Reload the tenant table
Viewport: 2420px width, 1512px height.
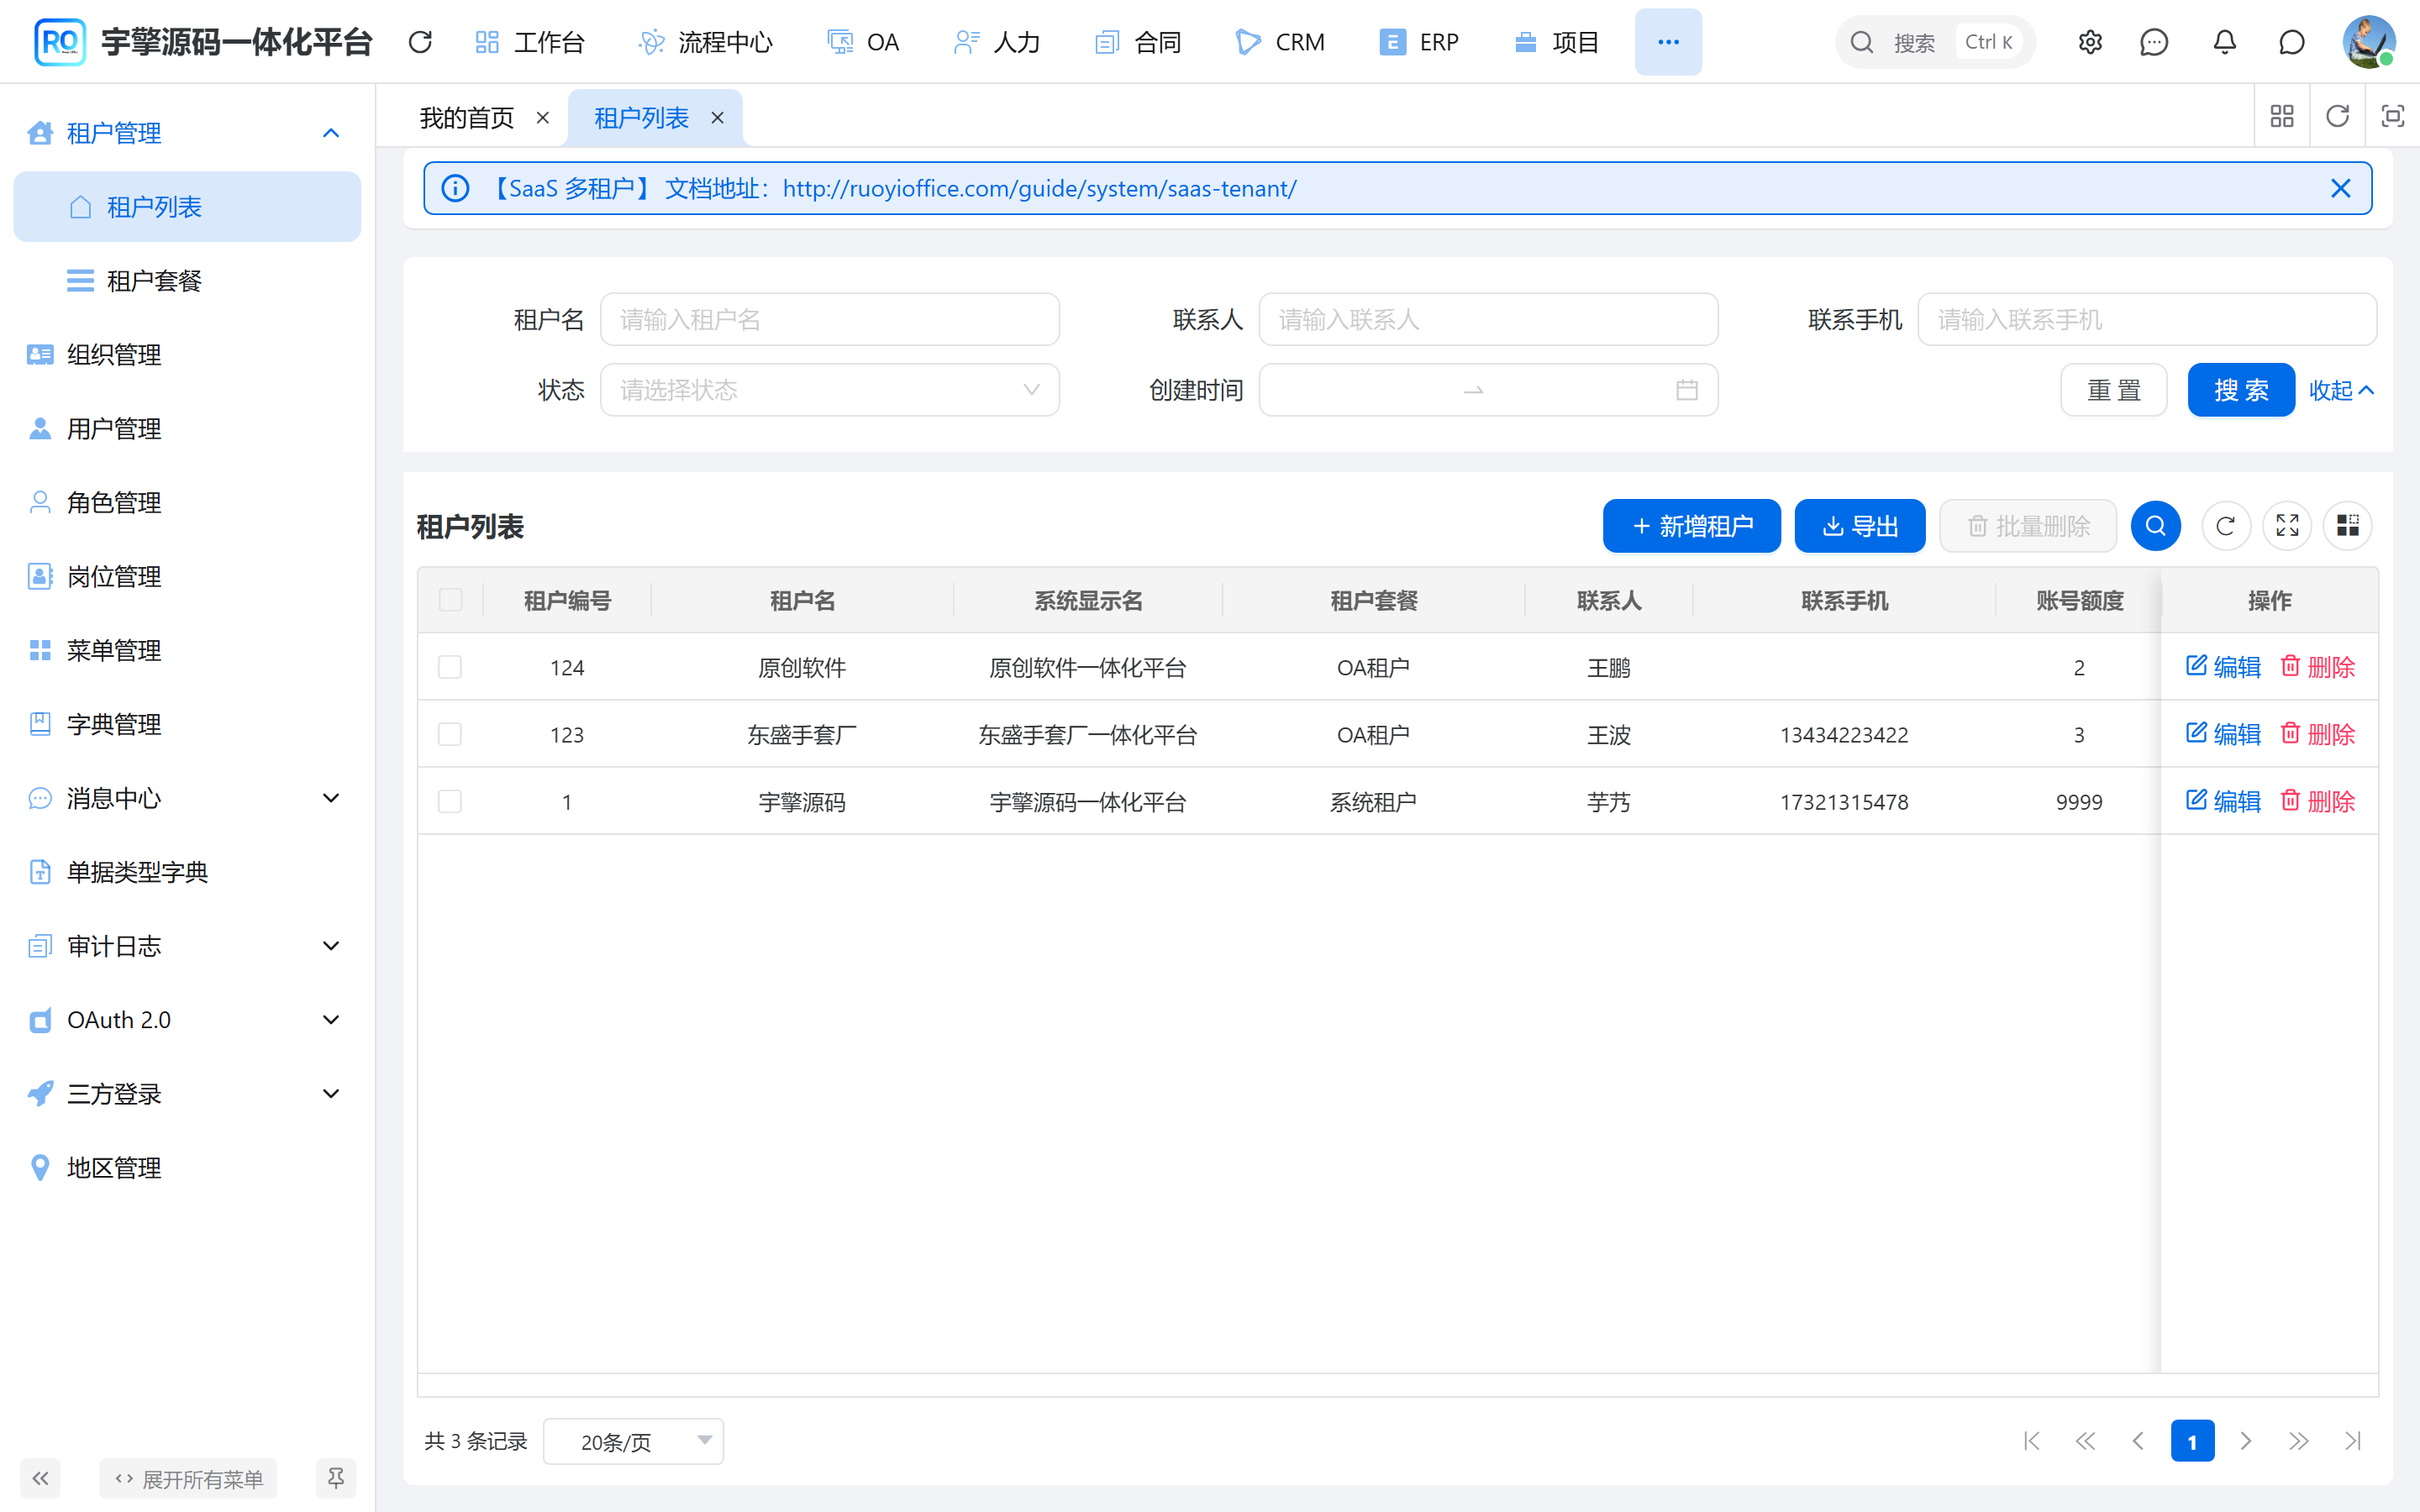pos(2226,526)
